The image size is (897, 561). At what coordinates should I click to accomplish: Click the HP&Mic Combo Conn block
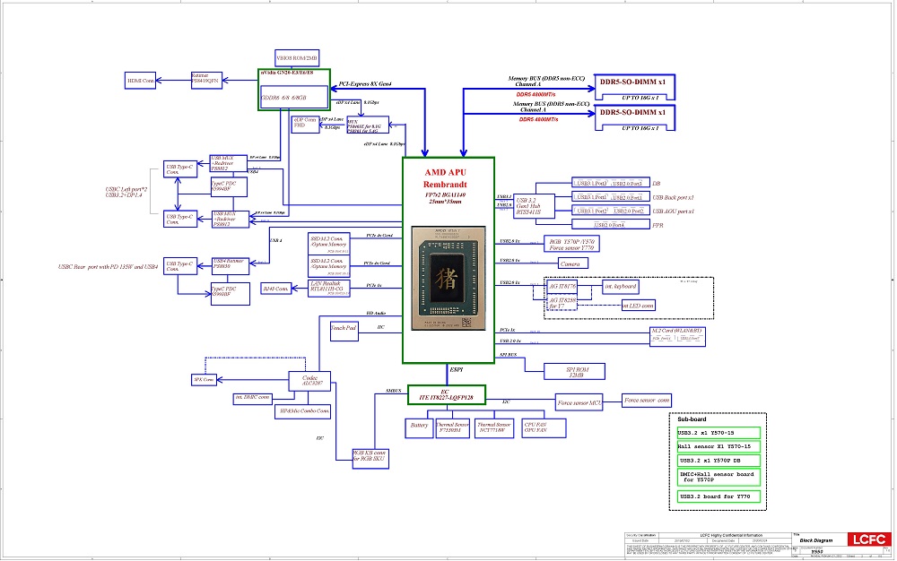[x=302, y=411]
